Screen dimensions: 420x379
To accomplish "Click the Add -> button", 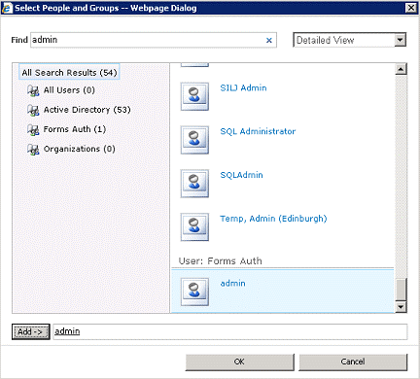I will [31, 331].
